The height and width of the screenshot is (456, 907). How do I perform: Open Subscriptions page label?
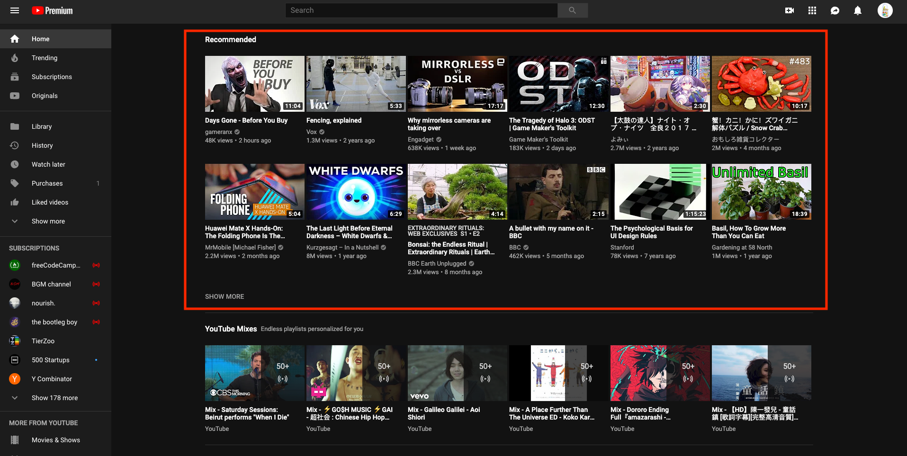pos(52,77)
